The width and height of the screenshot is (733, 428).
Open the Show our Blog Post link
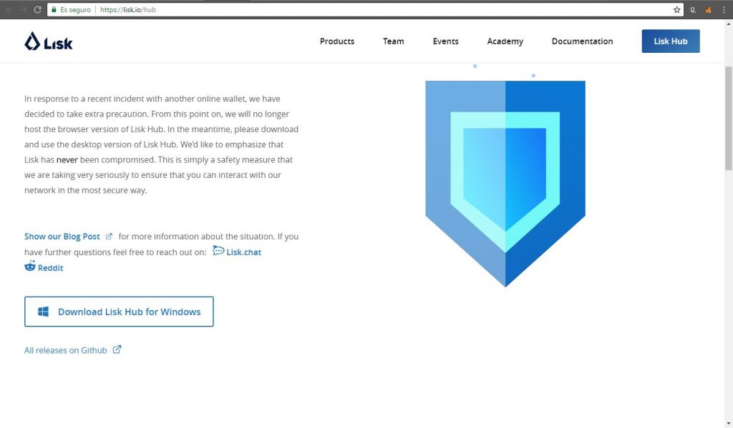[62, 237]
